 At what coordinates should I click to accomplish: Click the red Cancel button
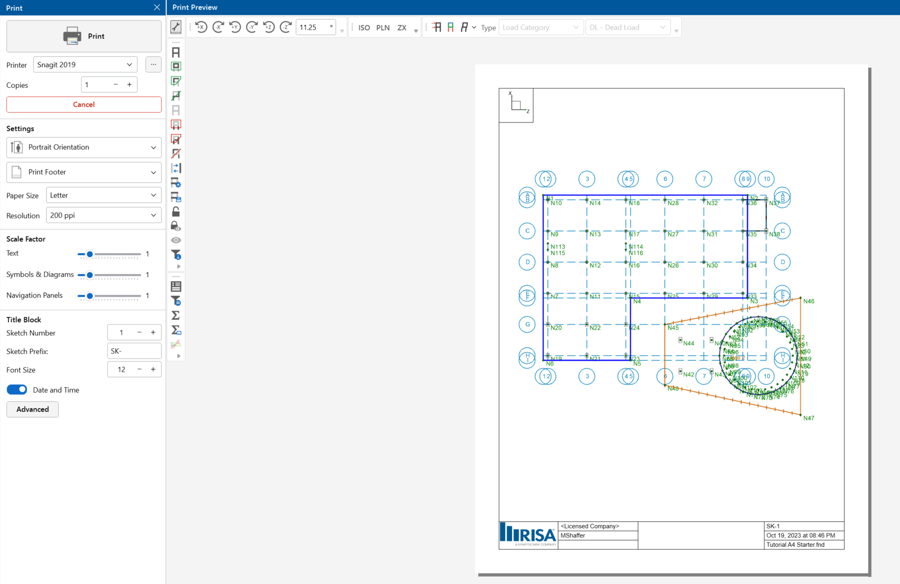[84, 104]
